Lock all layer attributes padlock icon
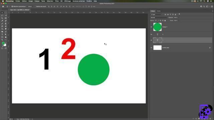 click(165, 21)
